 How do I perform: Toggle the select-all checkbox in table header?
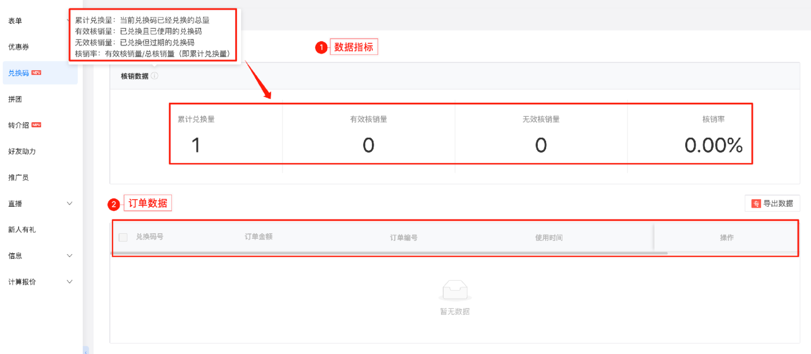[123, 237]
